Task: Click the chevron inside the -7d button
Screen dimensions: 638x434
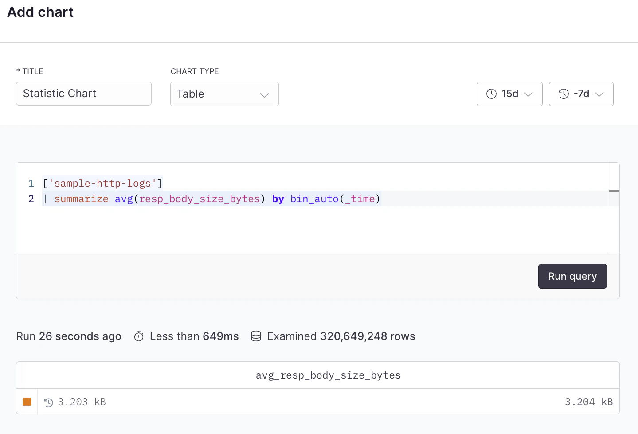Action: (x=599, y=94)
